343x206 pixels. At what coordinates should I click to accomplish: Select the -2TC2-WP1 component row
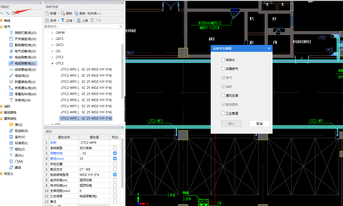tap(85, 69)
